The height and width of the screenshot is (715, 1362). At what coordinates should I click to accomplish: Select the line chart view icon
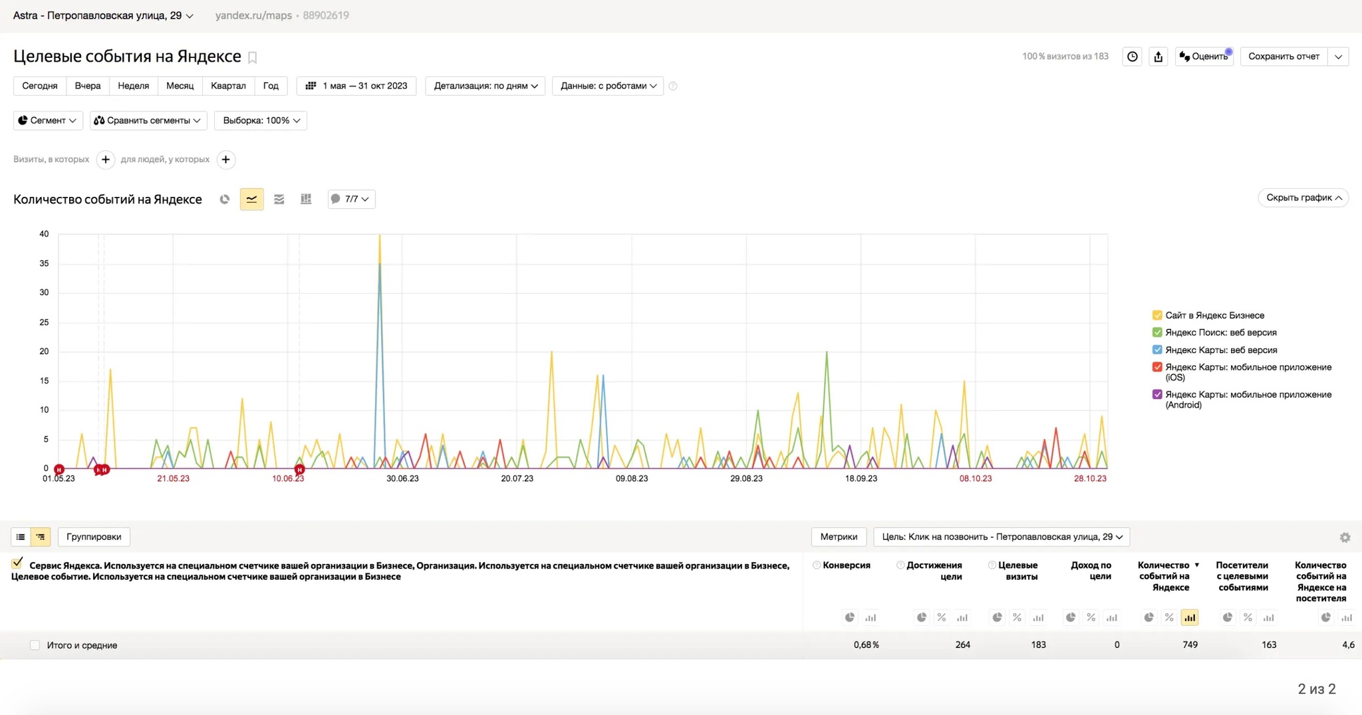click(x=251, y=199)
